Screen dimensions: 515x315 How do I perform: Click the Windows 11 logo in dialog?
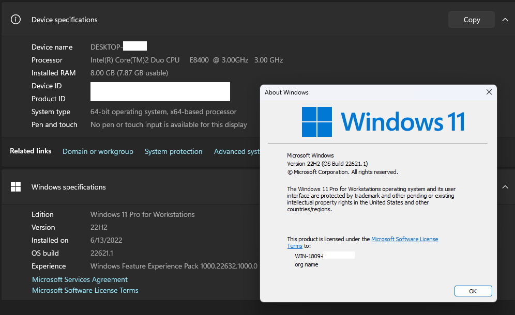(383, 122)
